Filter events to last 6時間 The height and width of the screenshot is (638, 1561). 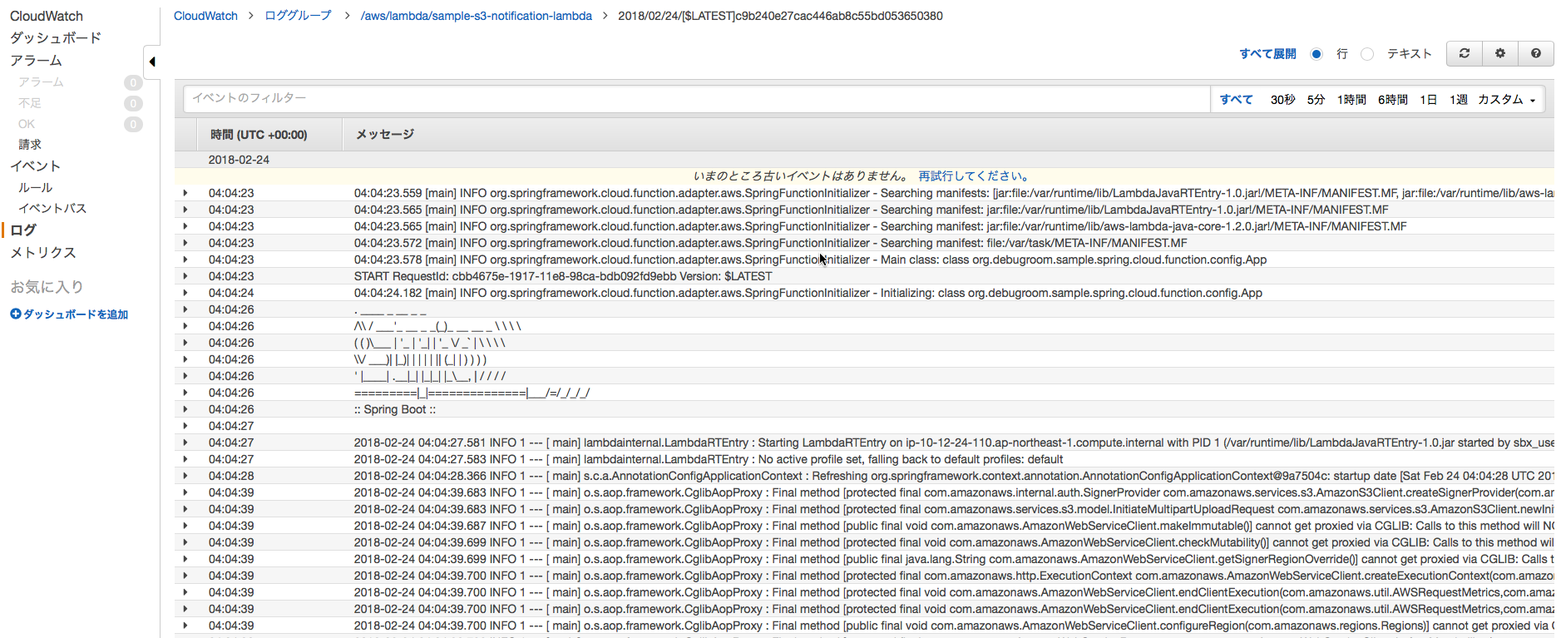tap(1392, 99)
